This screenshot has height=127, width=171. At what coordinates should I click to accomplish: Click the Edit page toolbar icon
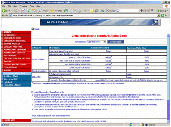pyautogui.click(x=84, y=11)
